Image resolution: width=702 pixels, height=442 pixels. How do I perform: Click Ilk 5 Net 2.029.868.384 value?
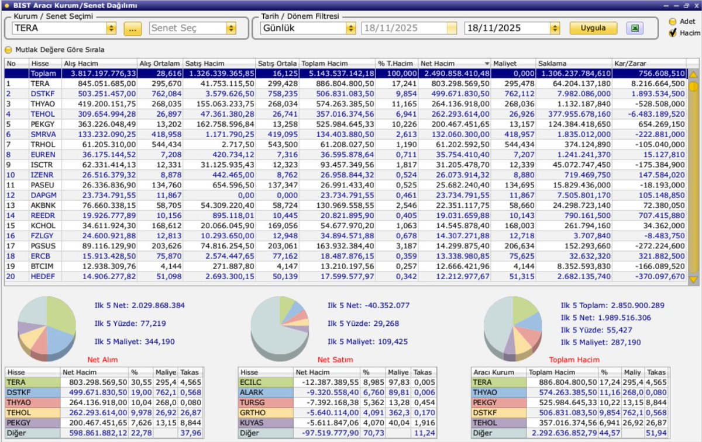tap(157, 305)
